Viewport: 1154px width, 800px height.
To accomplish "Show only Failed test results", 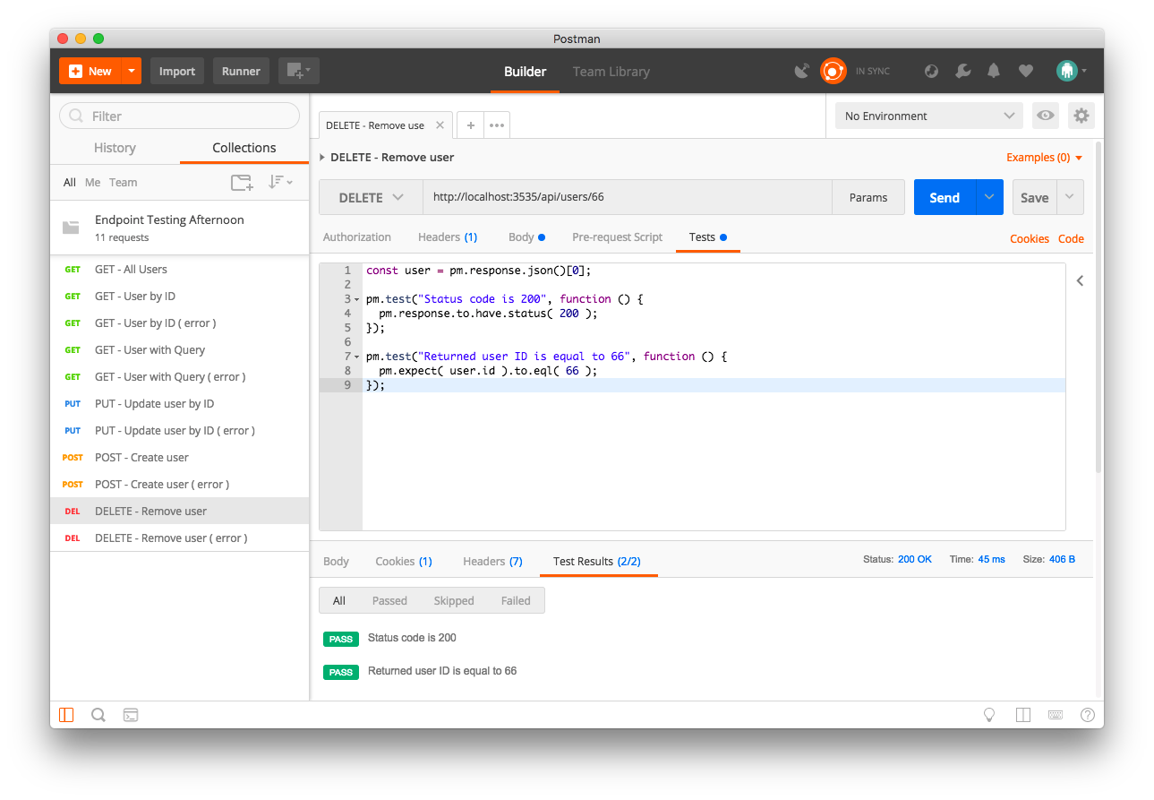I will tap(516, 601).
